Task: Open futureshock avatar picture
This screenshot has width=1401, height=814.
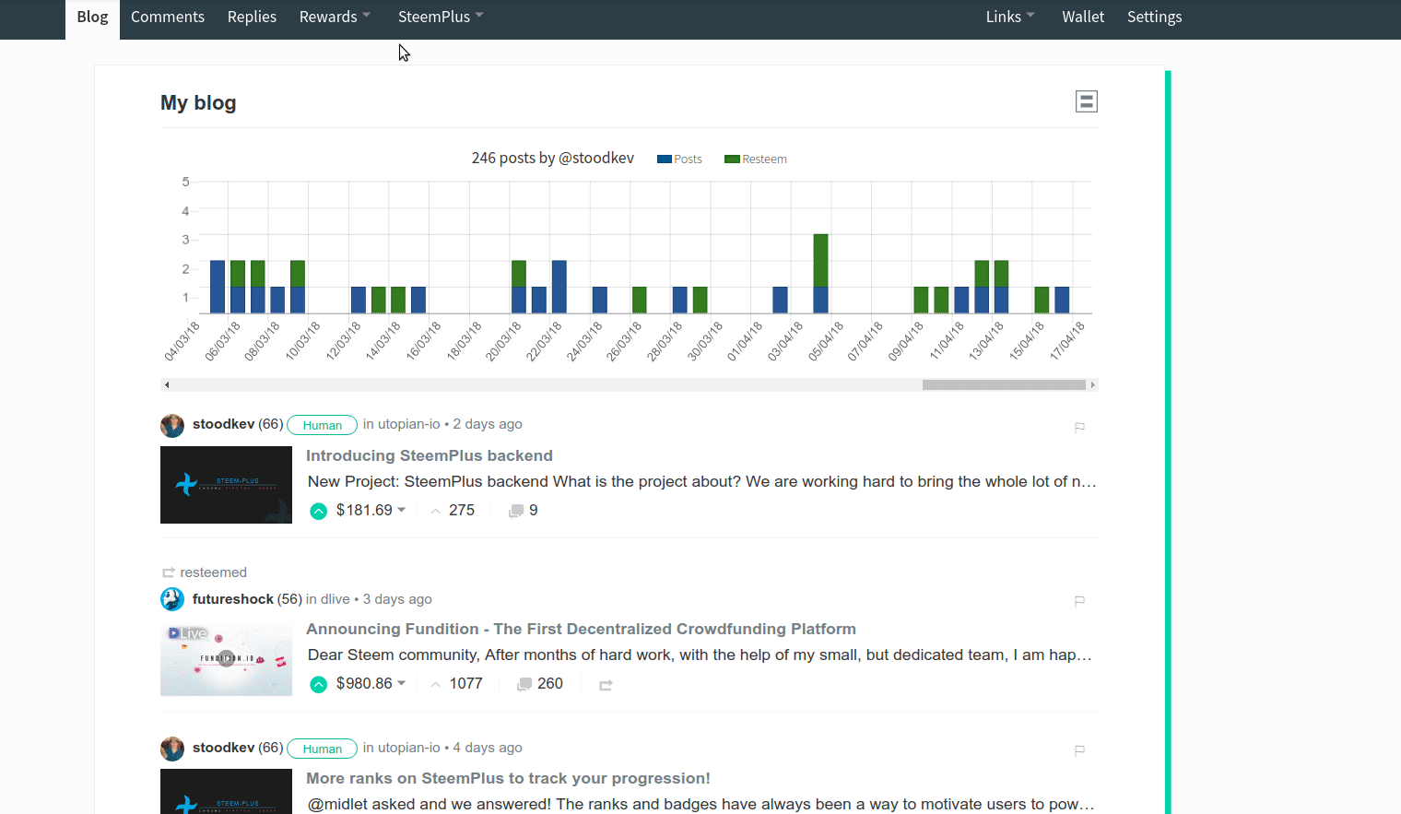Action: pyautogui.click(x=172, y=599)
